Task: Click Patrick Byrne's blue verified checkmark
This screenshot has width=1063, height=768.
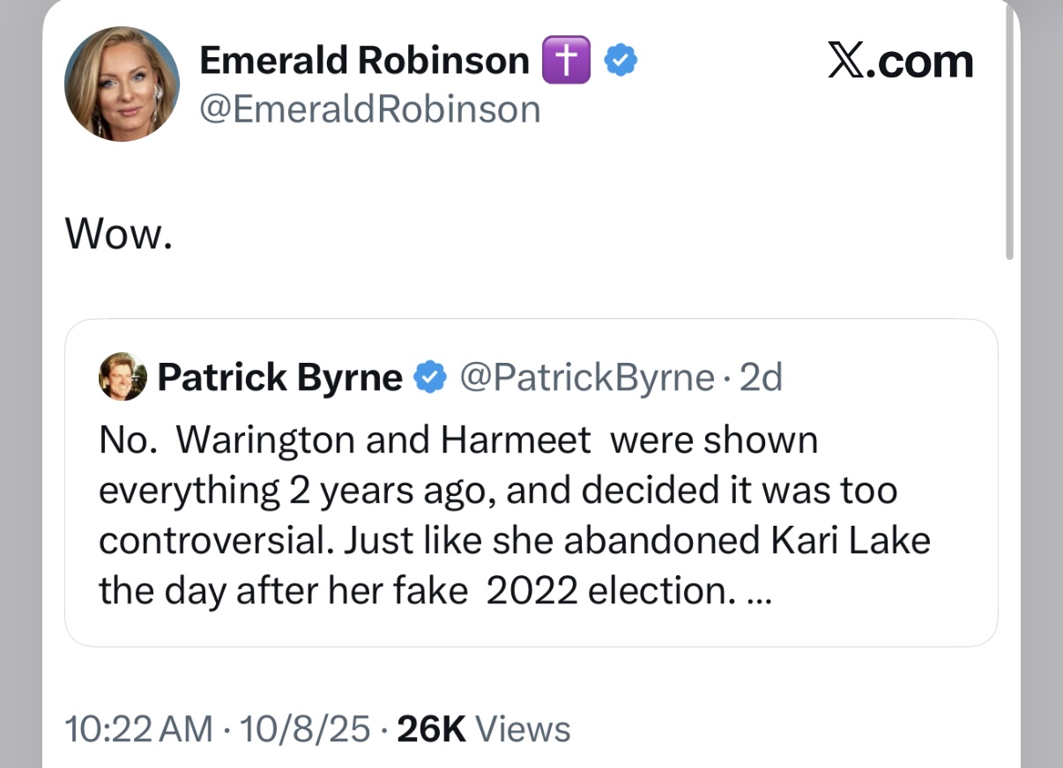Action: (x=430, y=377)
